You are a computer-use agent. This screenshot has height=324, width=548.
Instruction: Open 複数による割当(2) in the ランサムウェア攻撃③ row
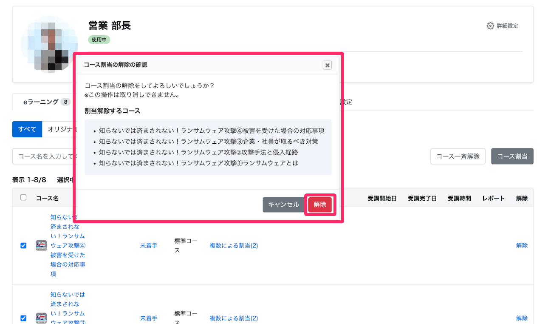click(x=234, y=318)
